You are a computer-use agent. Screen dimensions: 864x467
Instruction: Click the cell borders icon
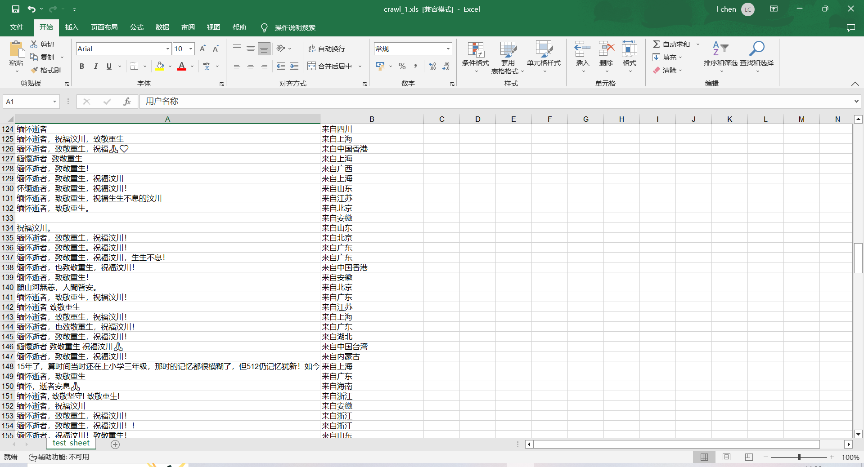coord(134,66)
